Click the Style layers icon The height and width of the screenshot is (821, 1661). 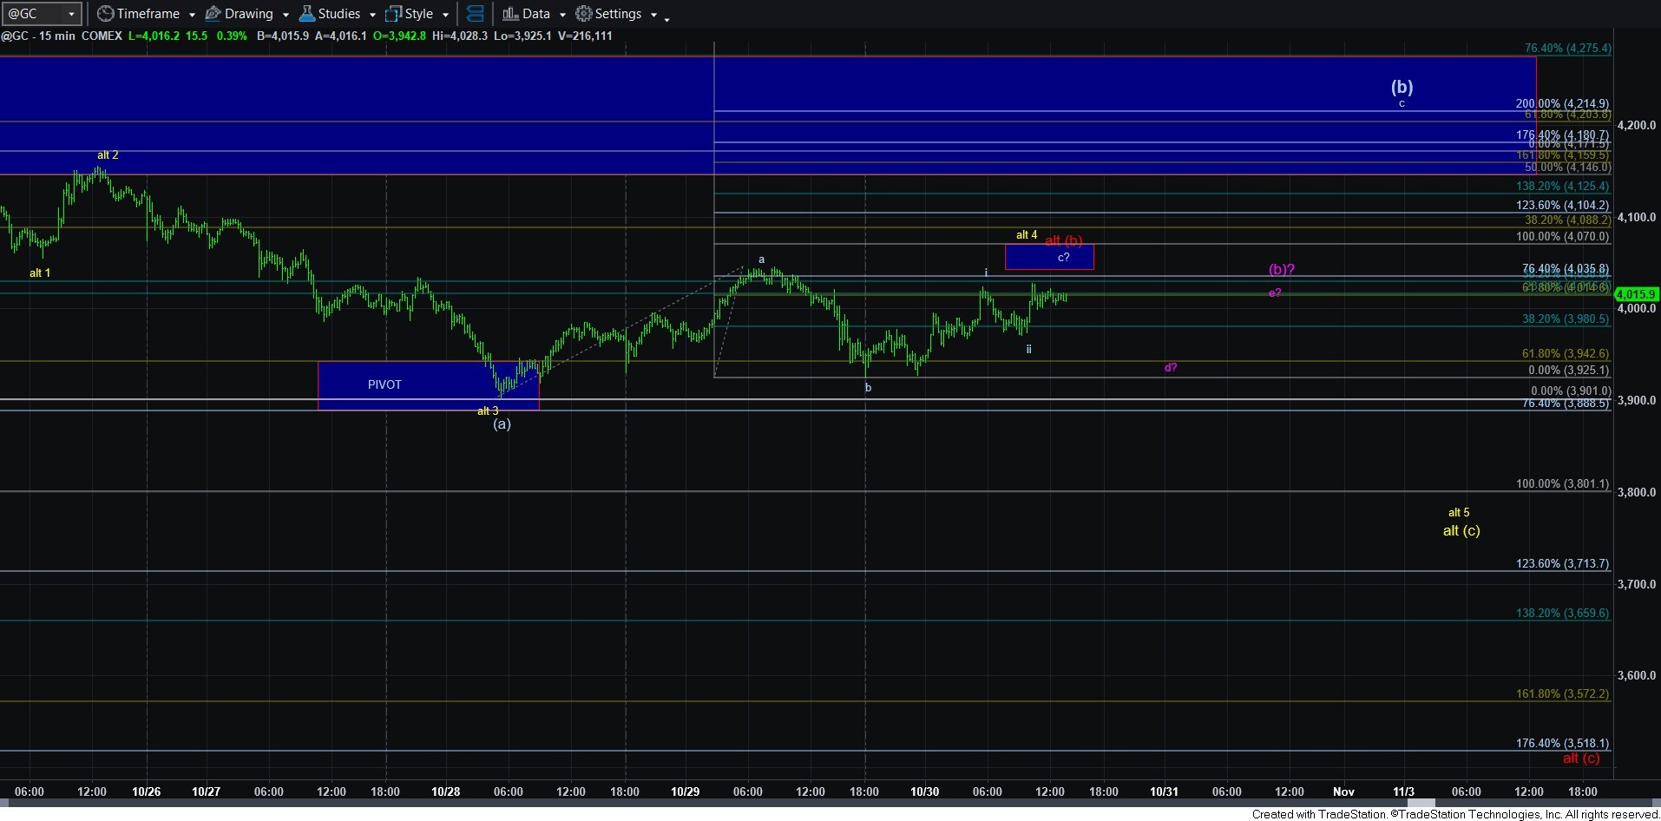pos(393,14)
